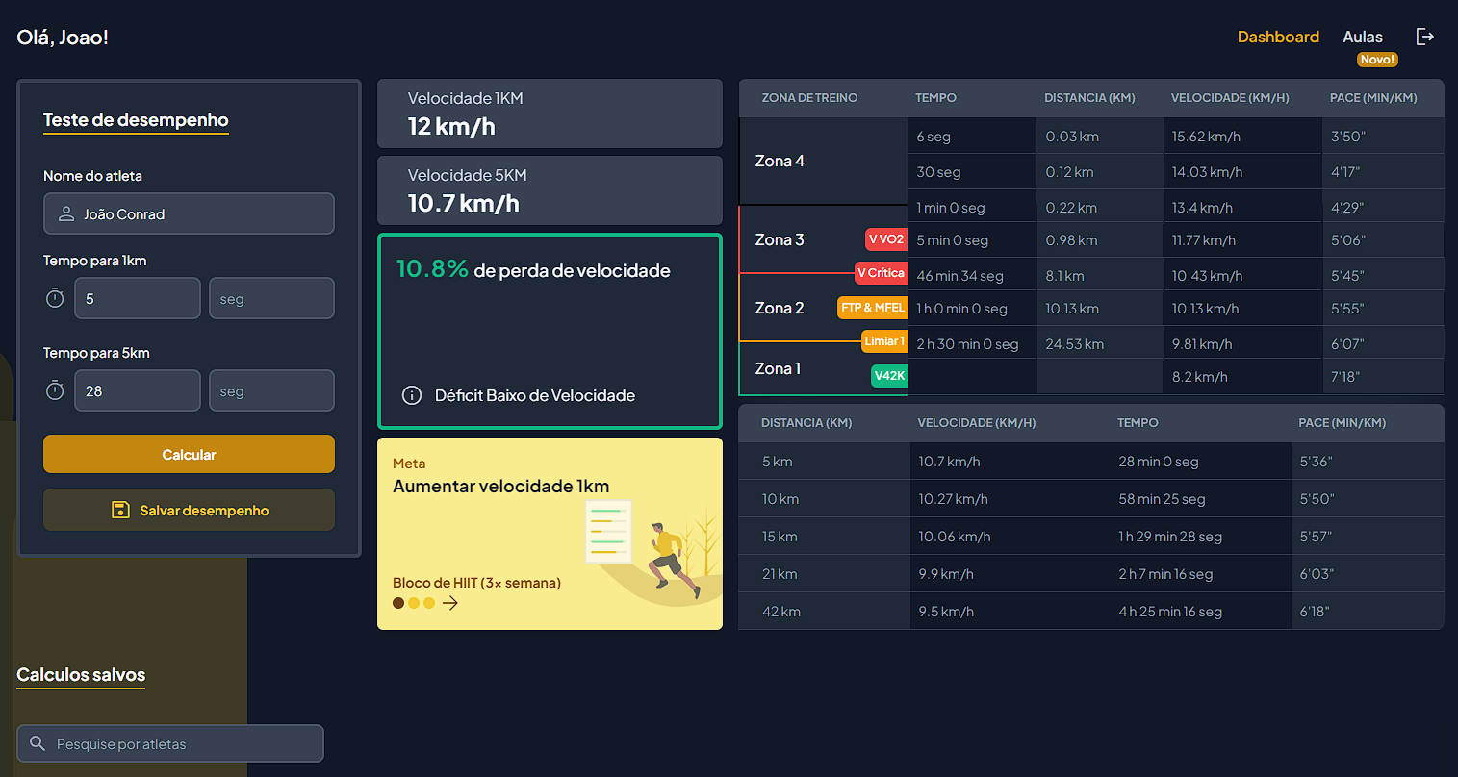Open the Dashboard tab
This screenshot has height=777, width=1458.
pyautogui.click(x=1277, y=37)
